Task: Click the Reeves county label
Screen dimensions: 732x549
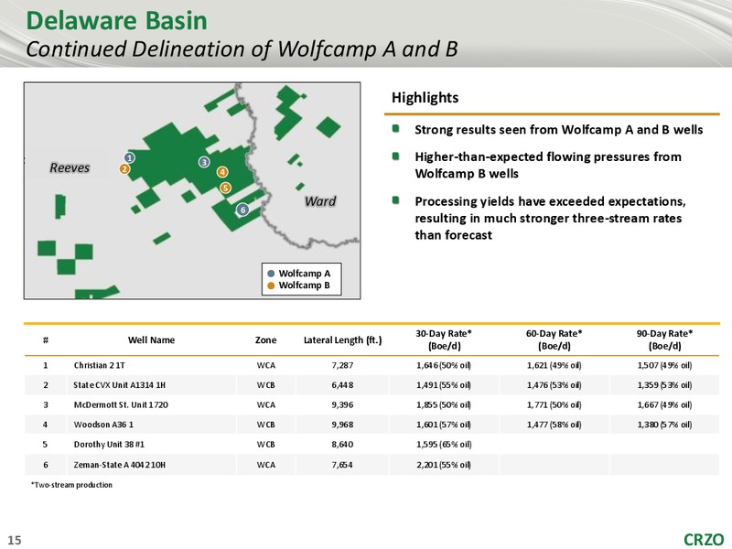Action: (70, 167)
